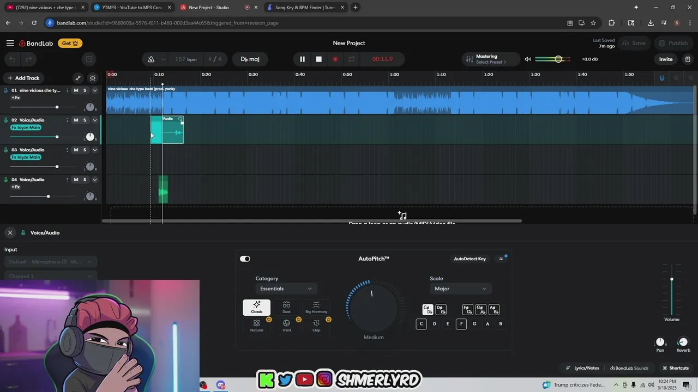Image resolution: width=698 pixels, height=392 pixels.
Task: Zoom out the timeline
Action: coord(676,78)
